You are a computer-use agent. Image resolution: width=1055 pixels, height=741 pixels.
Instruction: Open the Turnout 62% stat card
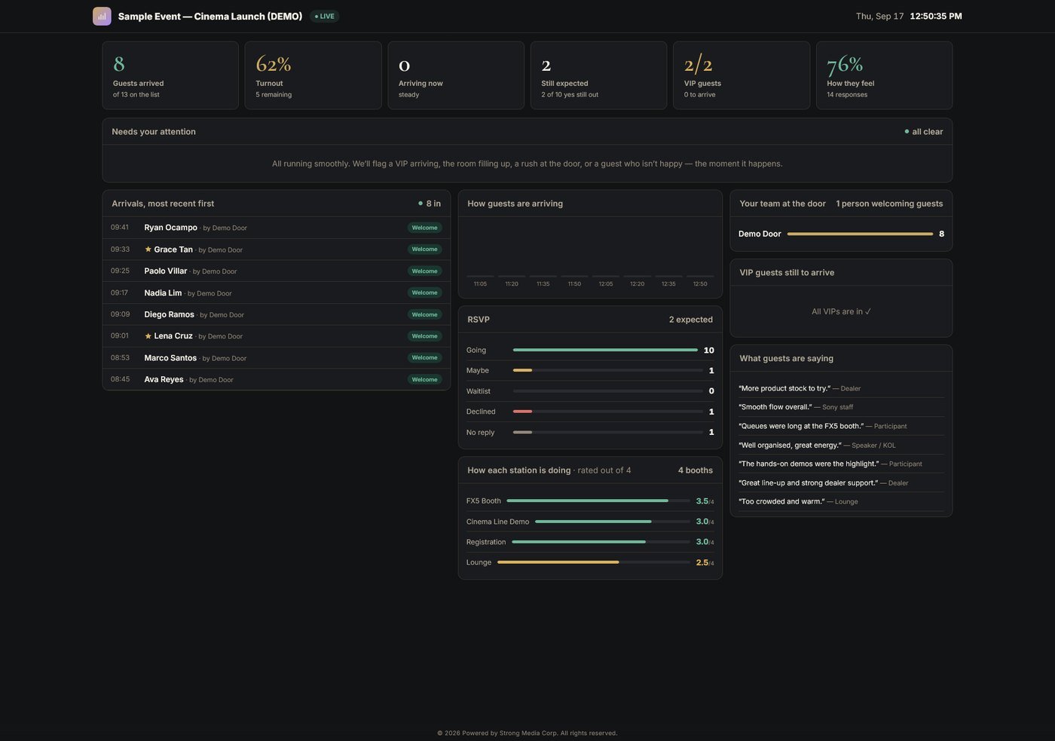pyautogui.click(x=313, y=75)
